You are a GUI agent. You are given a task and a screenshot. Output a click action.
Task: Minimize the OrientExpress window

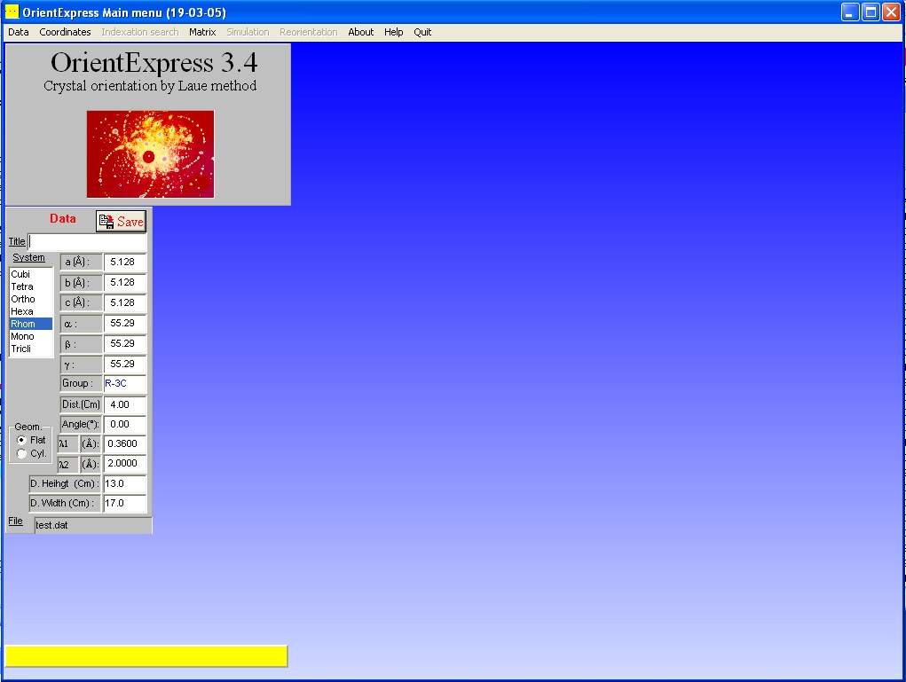tap(849, 12)
